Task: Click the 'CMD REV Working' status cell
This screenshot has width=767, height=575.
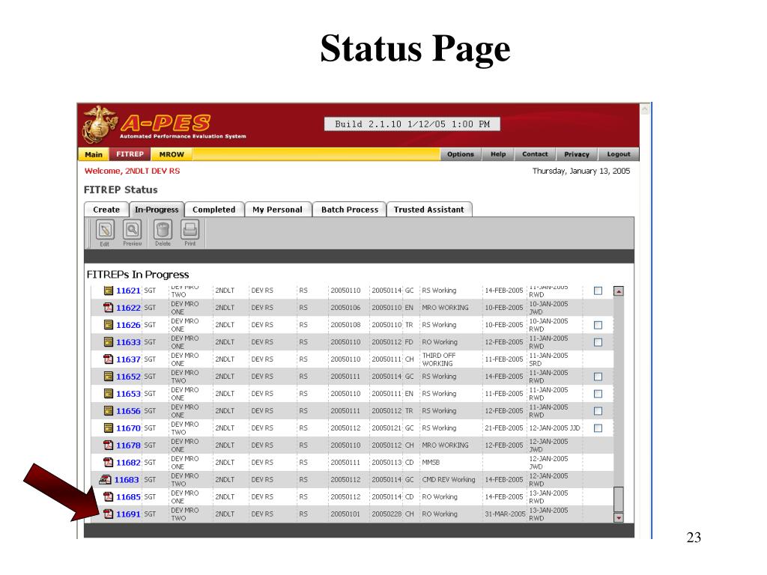Action: 449,480
